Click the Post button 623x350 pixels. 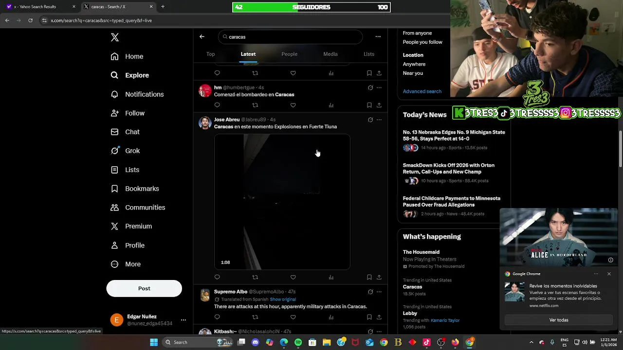coord(144,288)
